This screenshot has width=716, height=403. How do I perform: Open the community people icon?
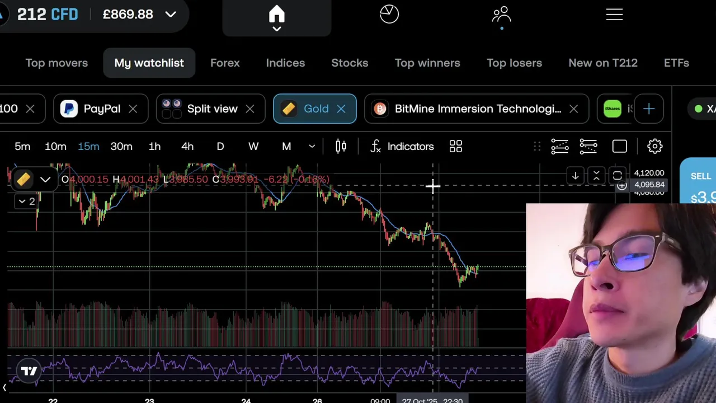(502, 14)
